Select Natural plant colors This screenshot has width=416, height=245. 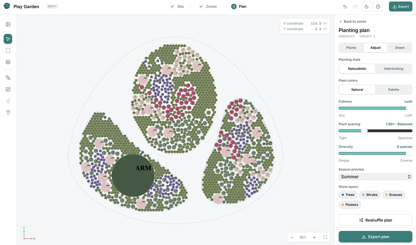pyautogui.click(x=357, y=90)
